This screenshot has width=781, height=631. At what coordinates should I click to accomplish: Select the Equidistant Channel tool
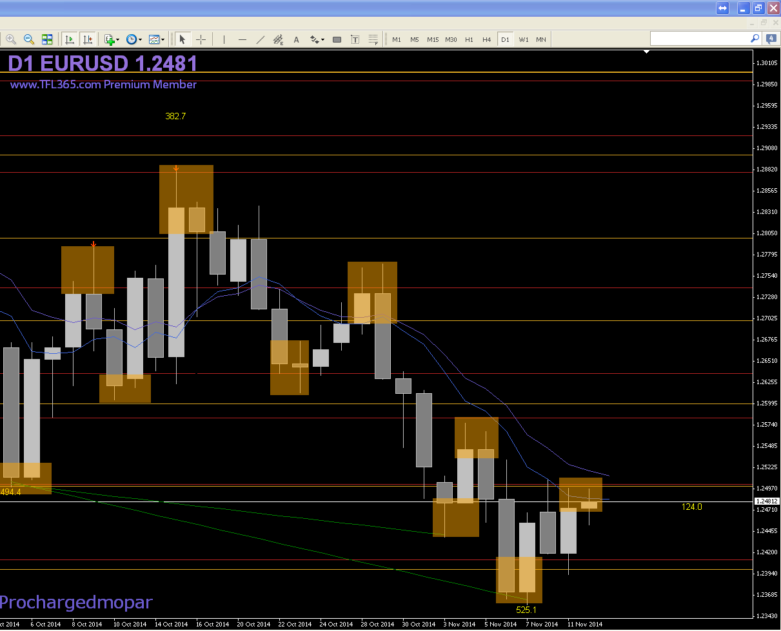[278, 39]
